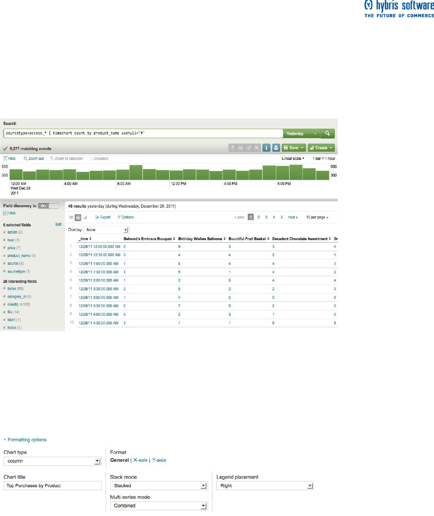Switch to events list view icon
Viewport: 434px width, 516px height.
(71, 218)
